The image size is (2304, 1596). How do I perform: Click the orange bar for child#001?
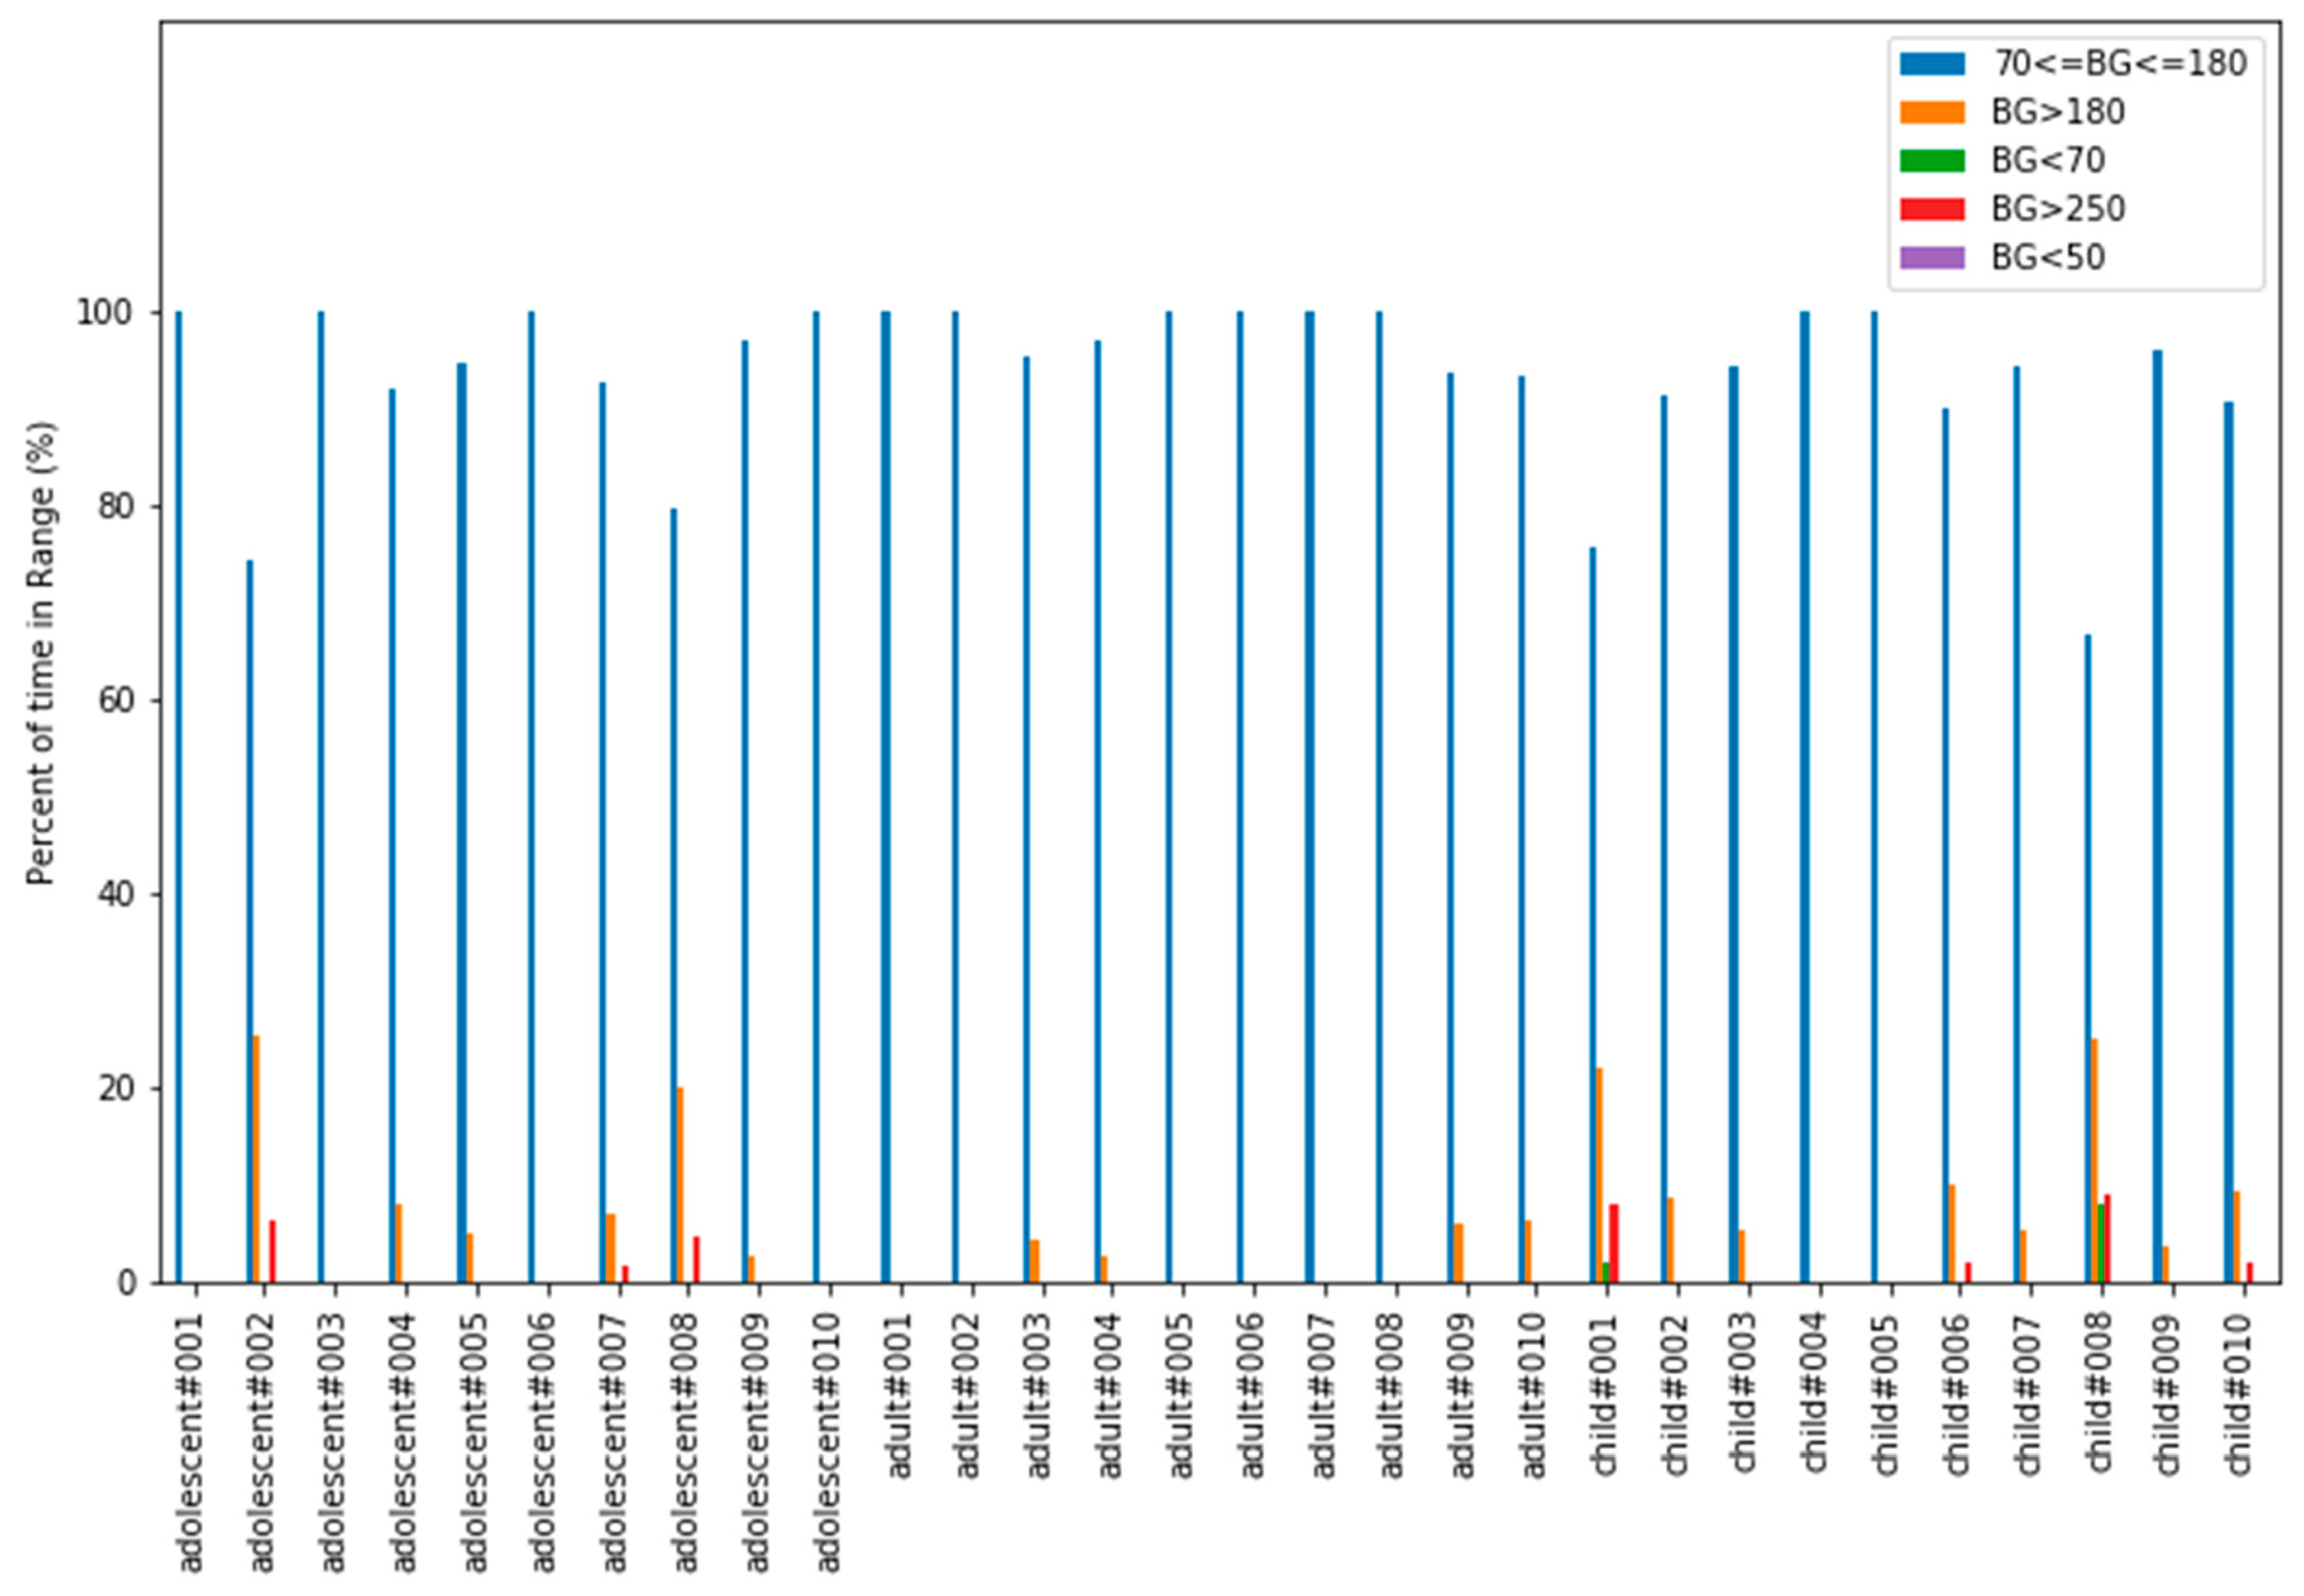(x=1600, y=1175)
